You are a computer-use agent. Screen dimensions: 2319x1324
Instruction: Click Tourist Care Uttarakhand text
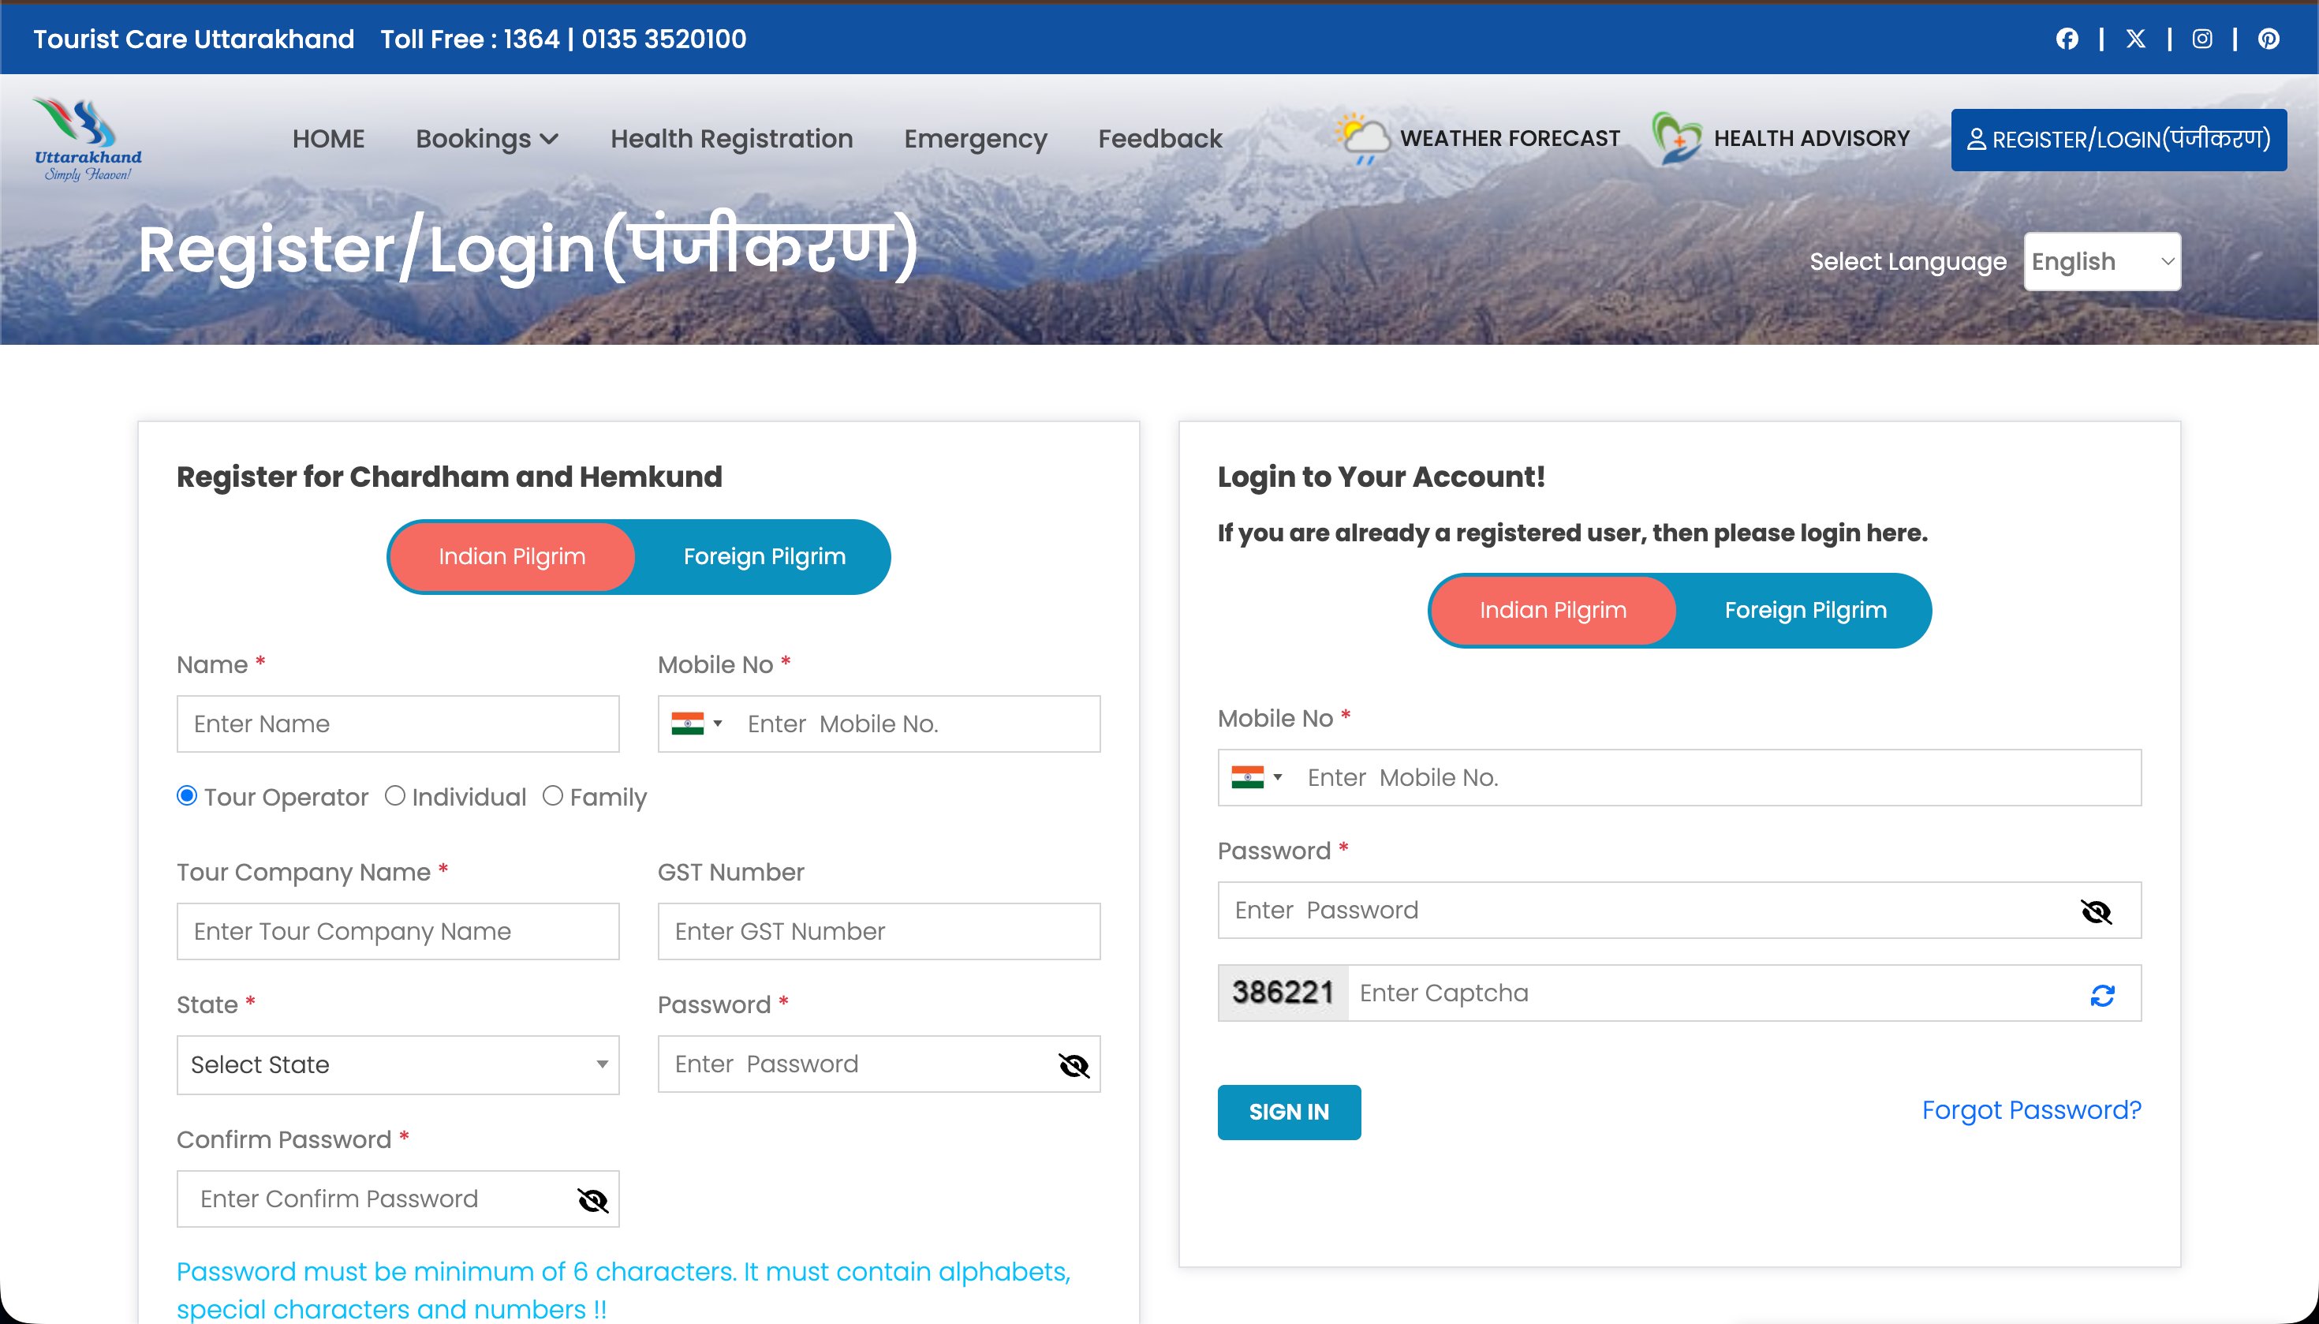(193, 39)
